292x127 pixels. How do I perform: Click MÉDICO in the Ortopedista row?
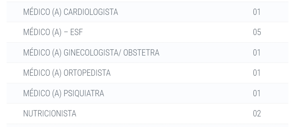pos(36,72)
